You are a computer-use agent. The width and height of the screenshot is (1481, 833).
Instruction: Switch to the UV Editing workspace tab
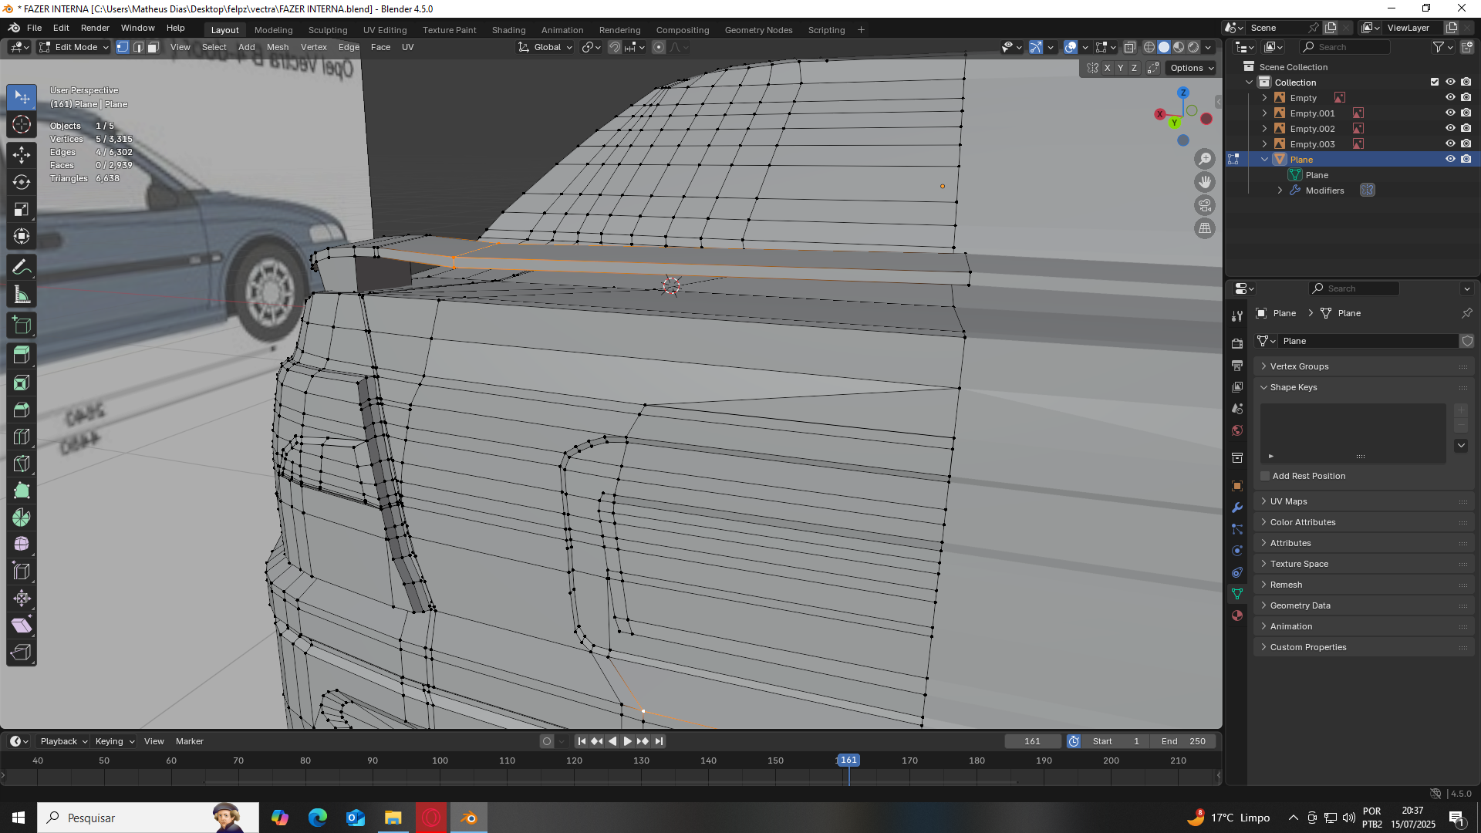[x=384, y=30]
